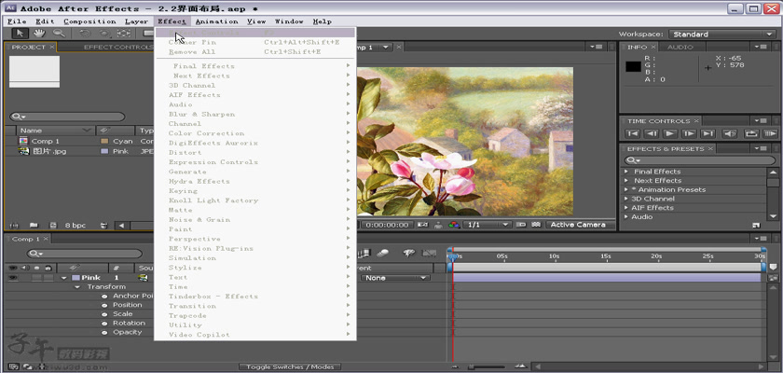Expand Animation Presets category
This screenshot has width=783, height=373.
[626, 189]
